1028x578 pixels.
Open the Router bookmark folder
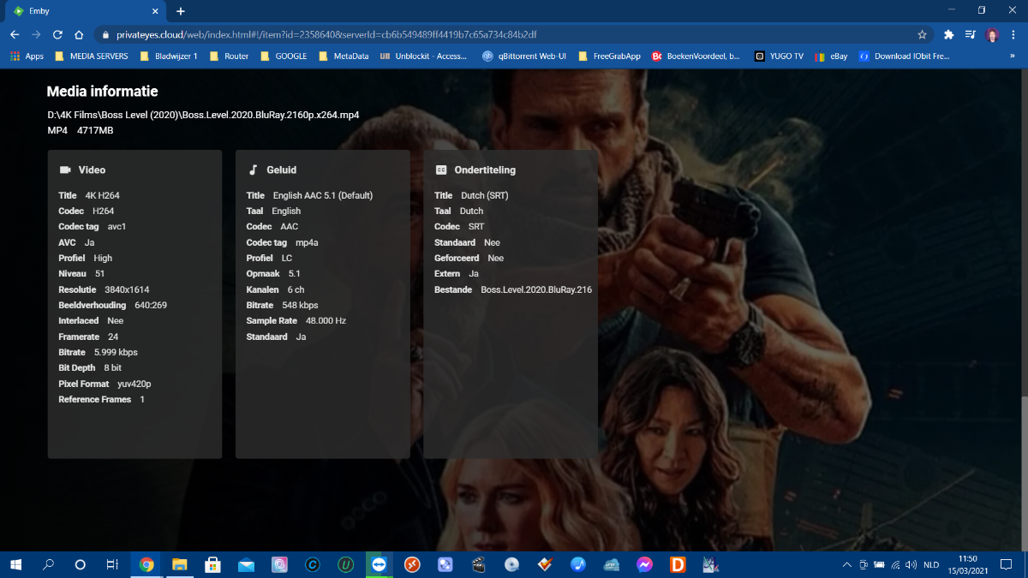pos(230,57)
